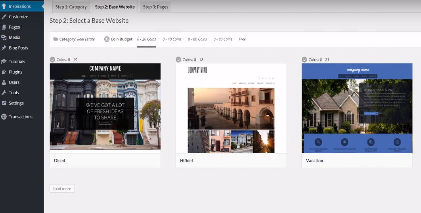Click the Inspirations lightbulb icon
Screen dimensions: 421x213
(x=4, y=6)
